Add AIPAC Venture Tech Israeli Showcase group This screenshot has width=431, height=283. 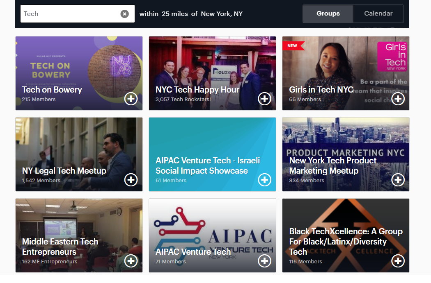(264, 180)
